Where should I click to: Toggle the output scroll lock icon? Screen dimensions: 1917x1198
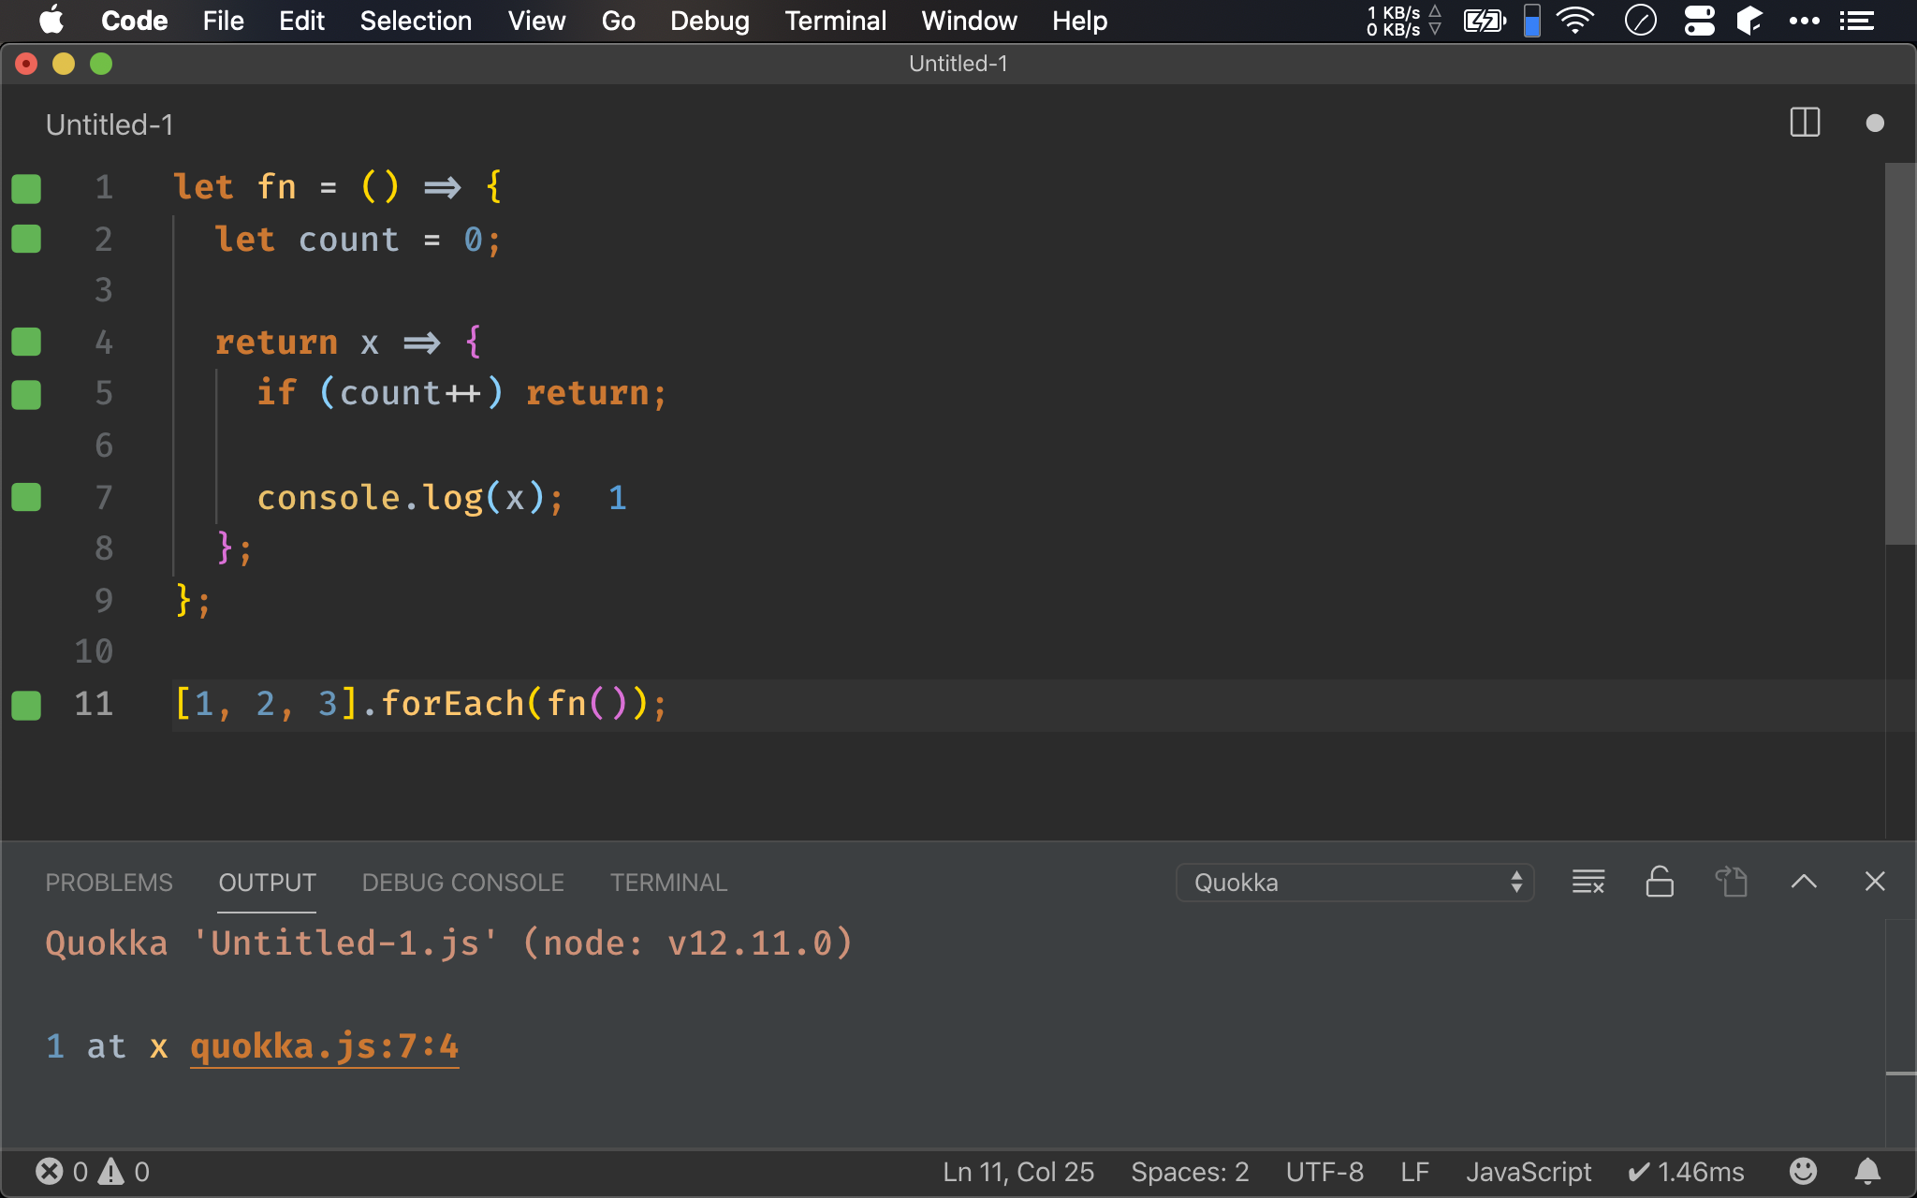coord(1659,882)
